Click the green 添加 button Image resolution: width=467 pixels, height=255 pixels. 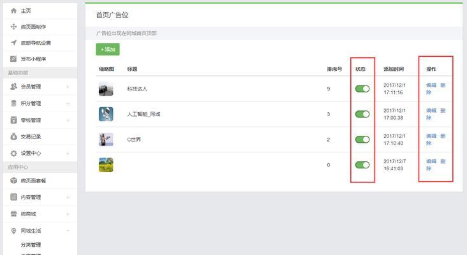(108, 49)
